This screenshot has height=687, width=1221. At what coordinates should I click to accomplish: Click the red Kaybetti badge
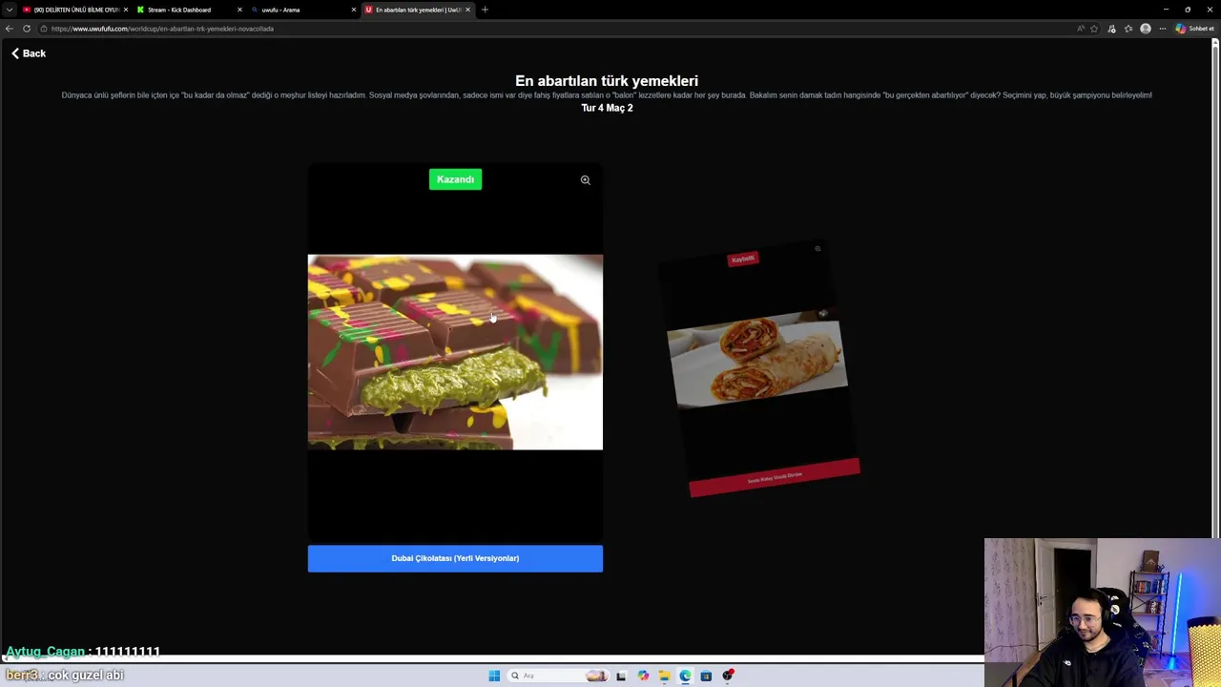coord(743,259)
